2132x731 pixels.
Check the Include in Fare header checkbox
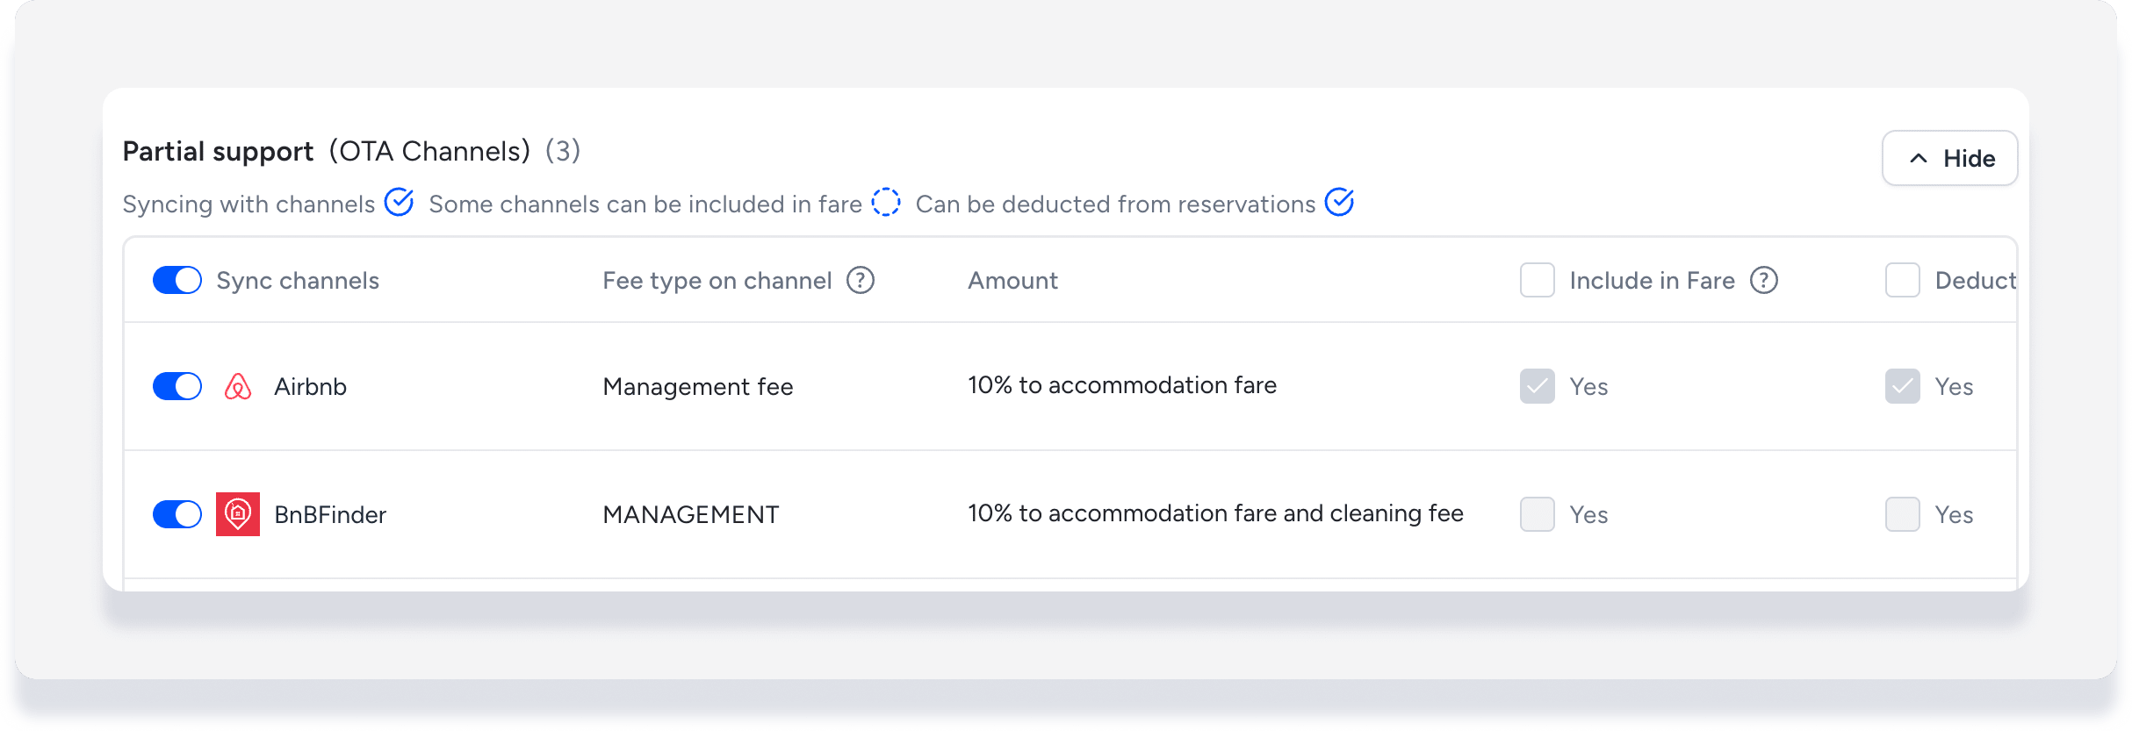(1538, 281)
